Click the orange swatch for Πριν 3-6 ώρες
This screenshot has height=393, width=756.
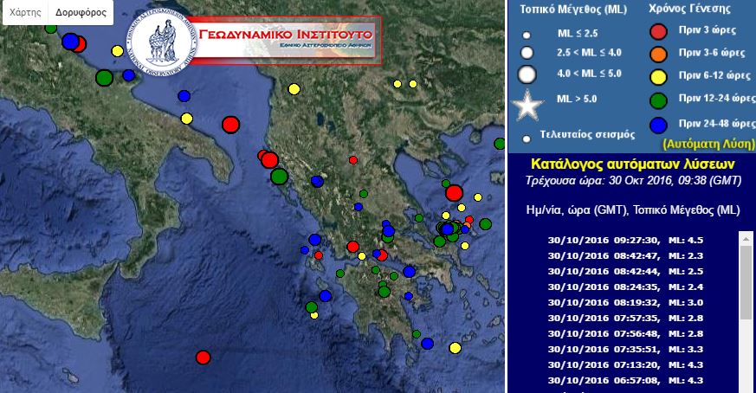(x=658, y=54)
